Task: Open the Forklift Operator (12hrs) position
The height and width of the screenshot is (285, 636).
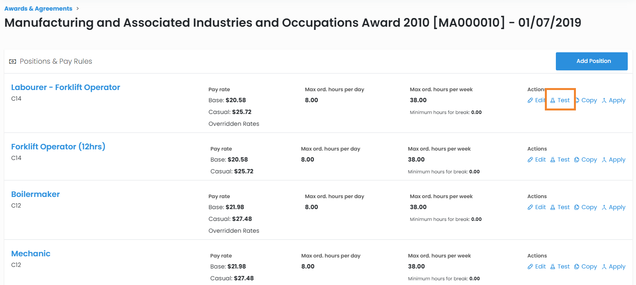Action: click(x=58, y=147)
